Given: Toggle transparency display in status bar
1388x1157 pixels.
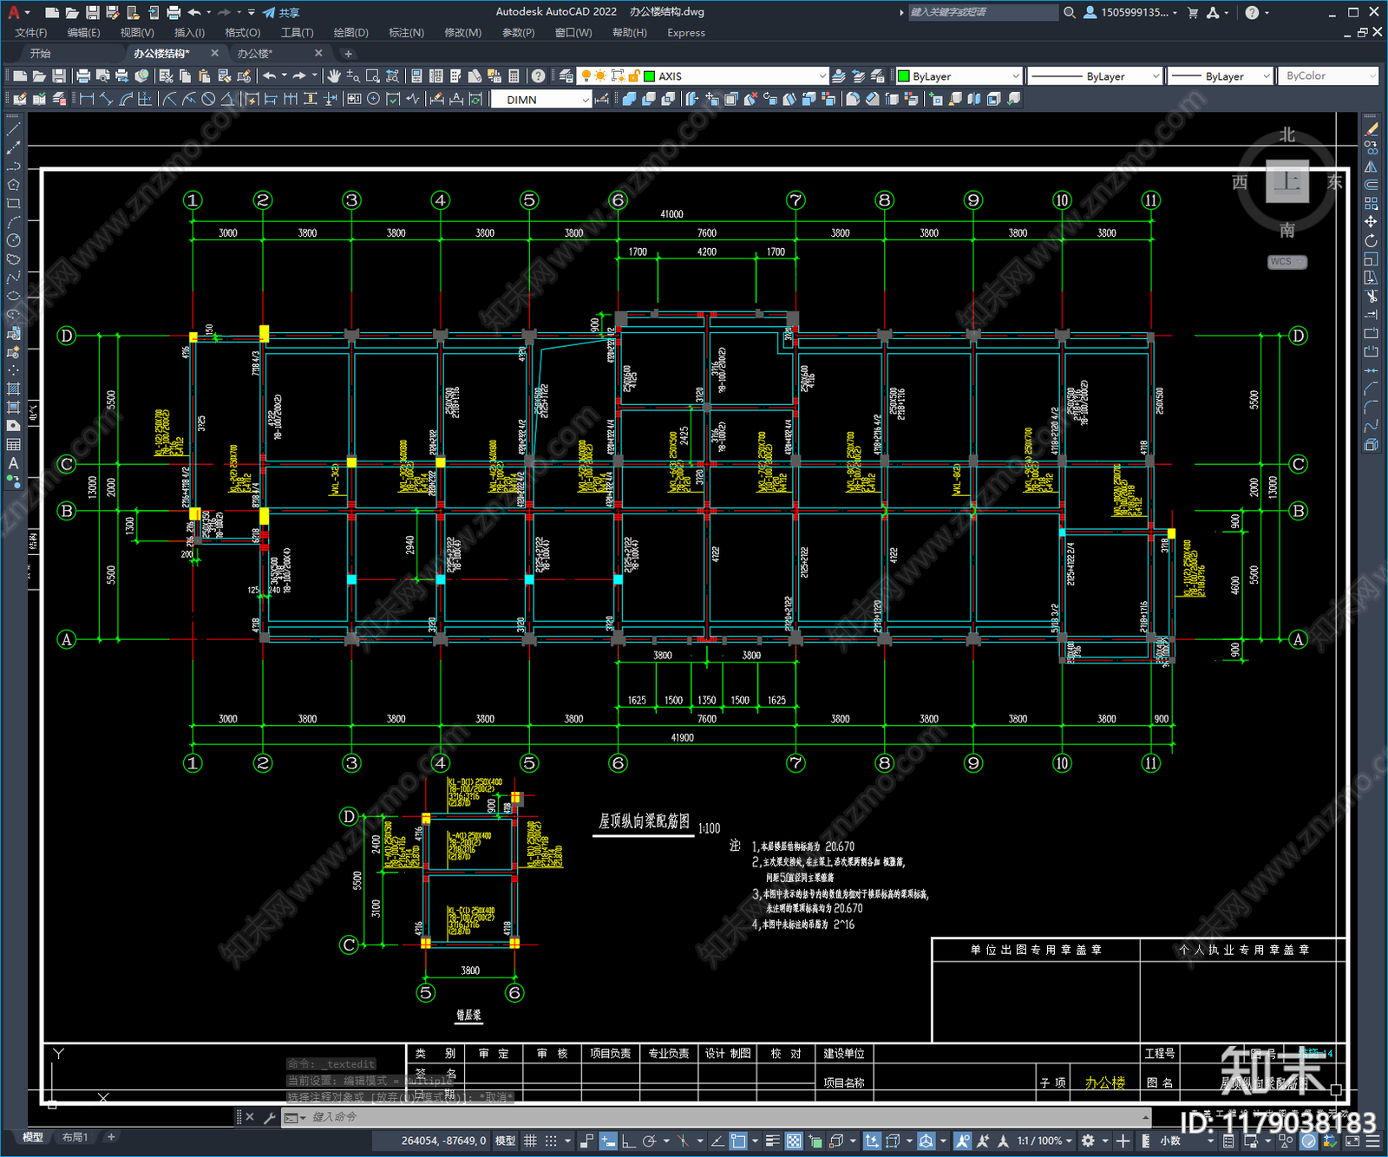Looking at the screenshot, I should [794, 1141].
